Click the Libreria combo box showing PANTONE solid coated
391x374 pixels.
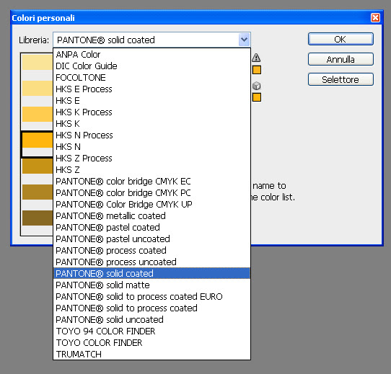(x=151, y=40)
